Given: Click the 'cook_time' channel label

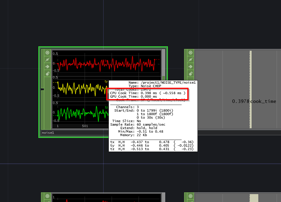Looking at the screenshot, I should click(x=263, y=101).
